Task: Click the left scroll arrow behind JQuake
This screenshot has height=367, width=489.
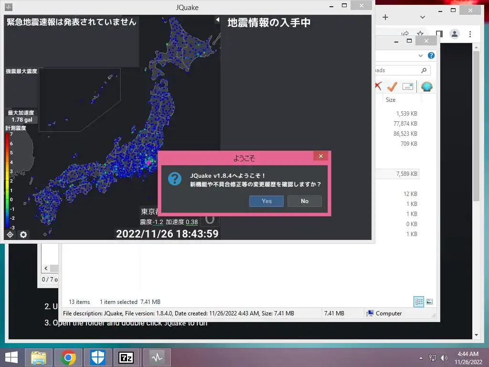Action: coord(46,268)
